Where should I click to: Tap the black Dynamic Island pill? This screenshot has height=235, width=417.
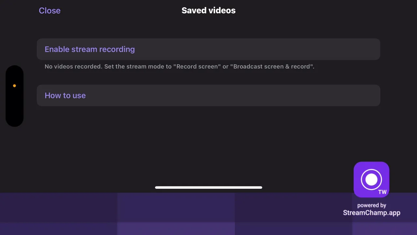pos(14,96)
